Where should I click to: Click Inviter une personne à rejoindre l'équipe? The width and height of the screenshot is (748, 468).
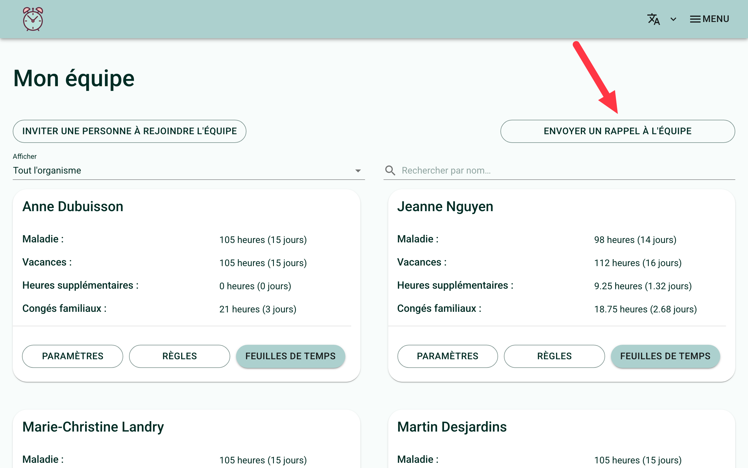point(129,131)
